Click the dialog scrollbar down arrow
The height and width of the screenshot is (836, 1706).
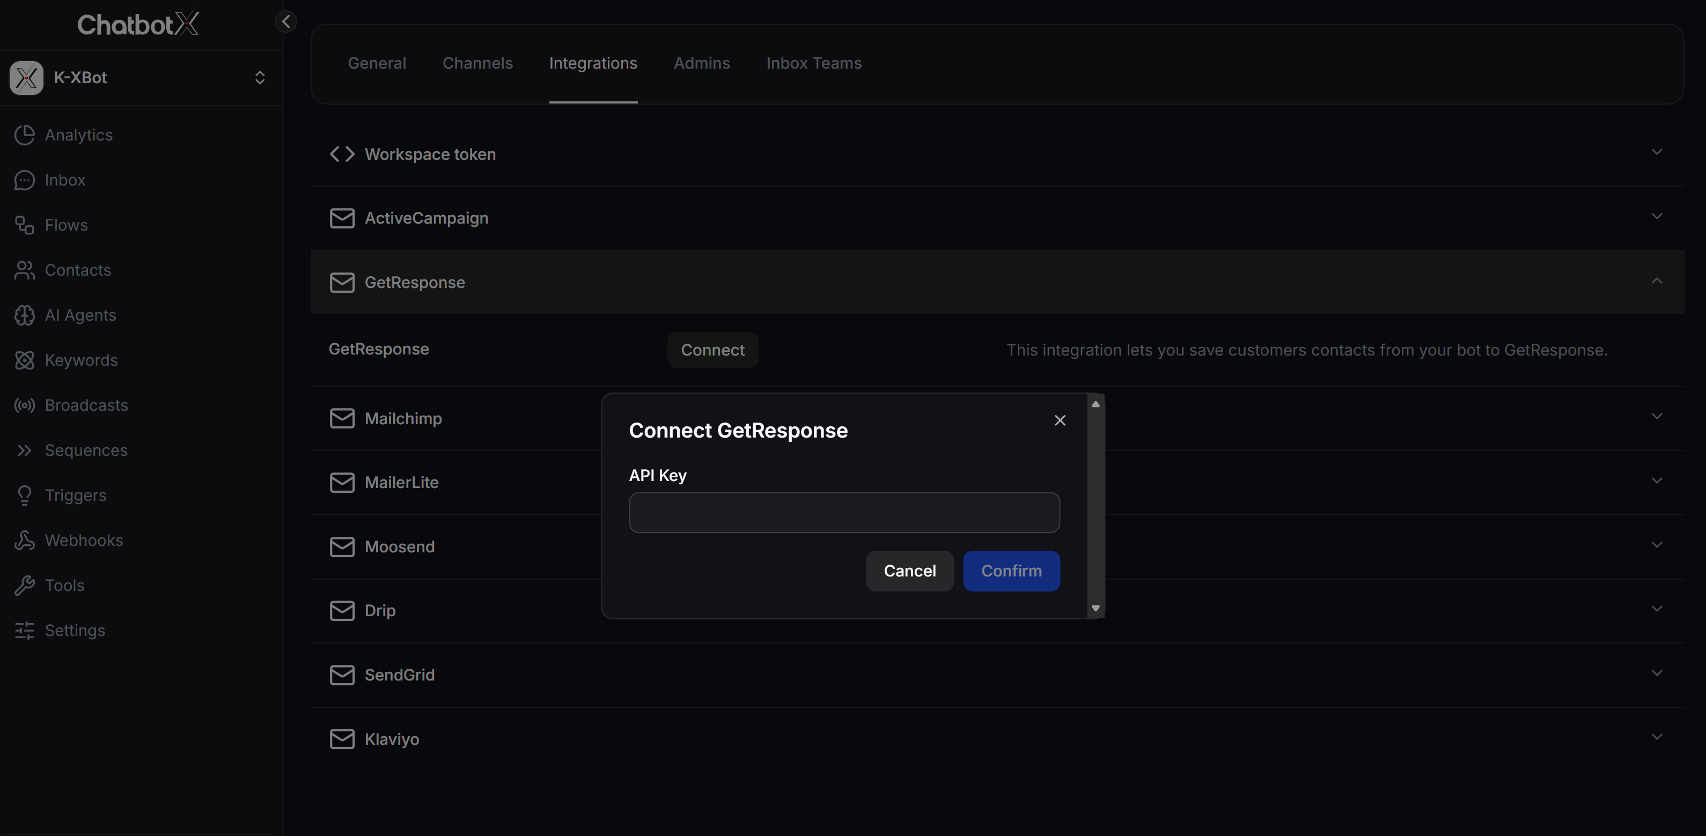pyautogui.click(x=1095, y=608)
